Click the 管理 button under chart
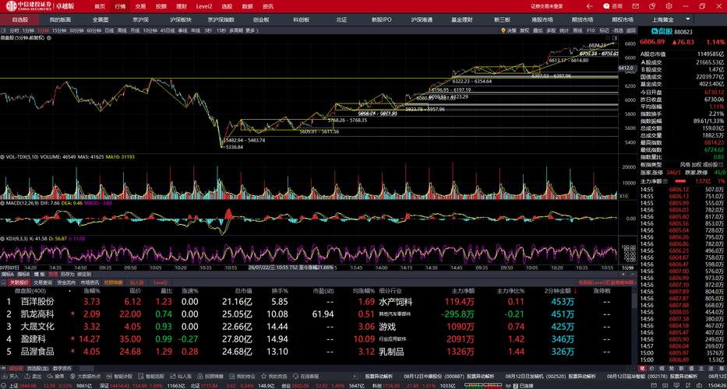 pyautogui.click(x=53, y=275)
